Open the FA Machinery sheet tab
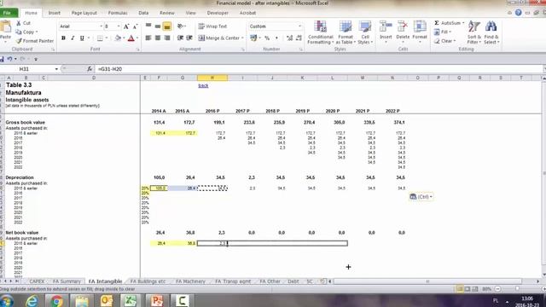This screenshot has height=307, width=546. (190, 281)
